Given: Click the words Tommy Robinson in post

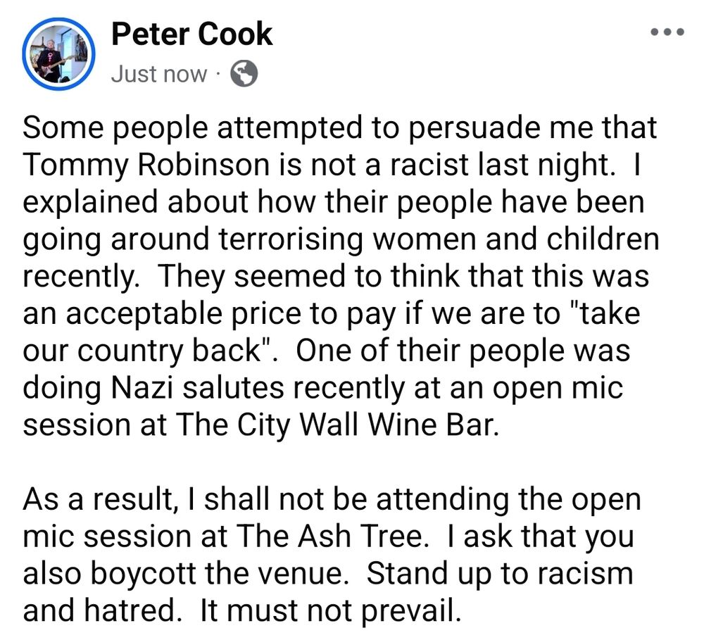Looking at the screenshot, I should 146,165.
